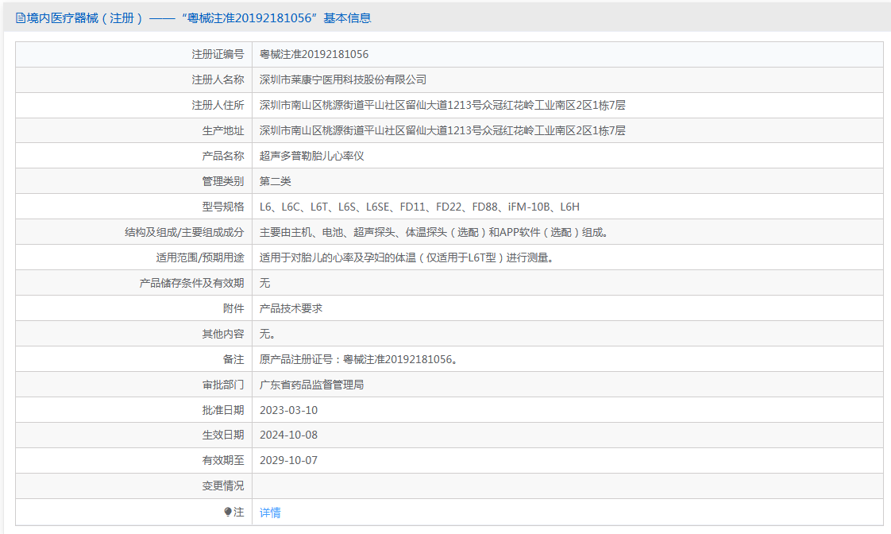Click 无 in the 产品储存条件及有效期 row
Image resolution: width=891 pixels, height=534 pixels.
coord(264,283)
